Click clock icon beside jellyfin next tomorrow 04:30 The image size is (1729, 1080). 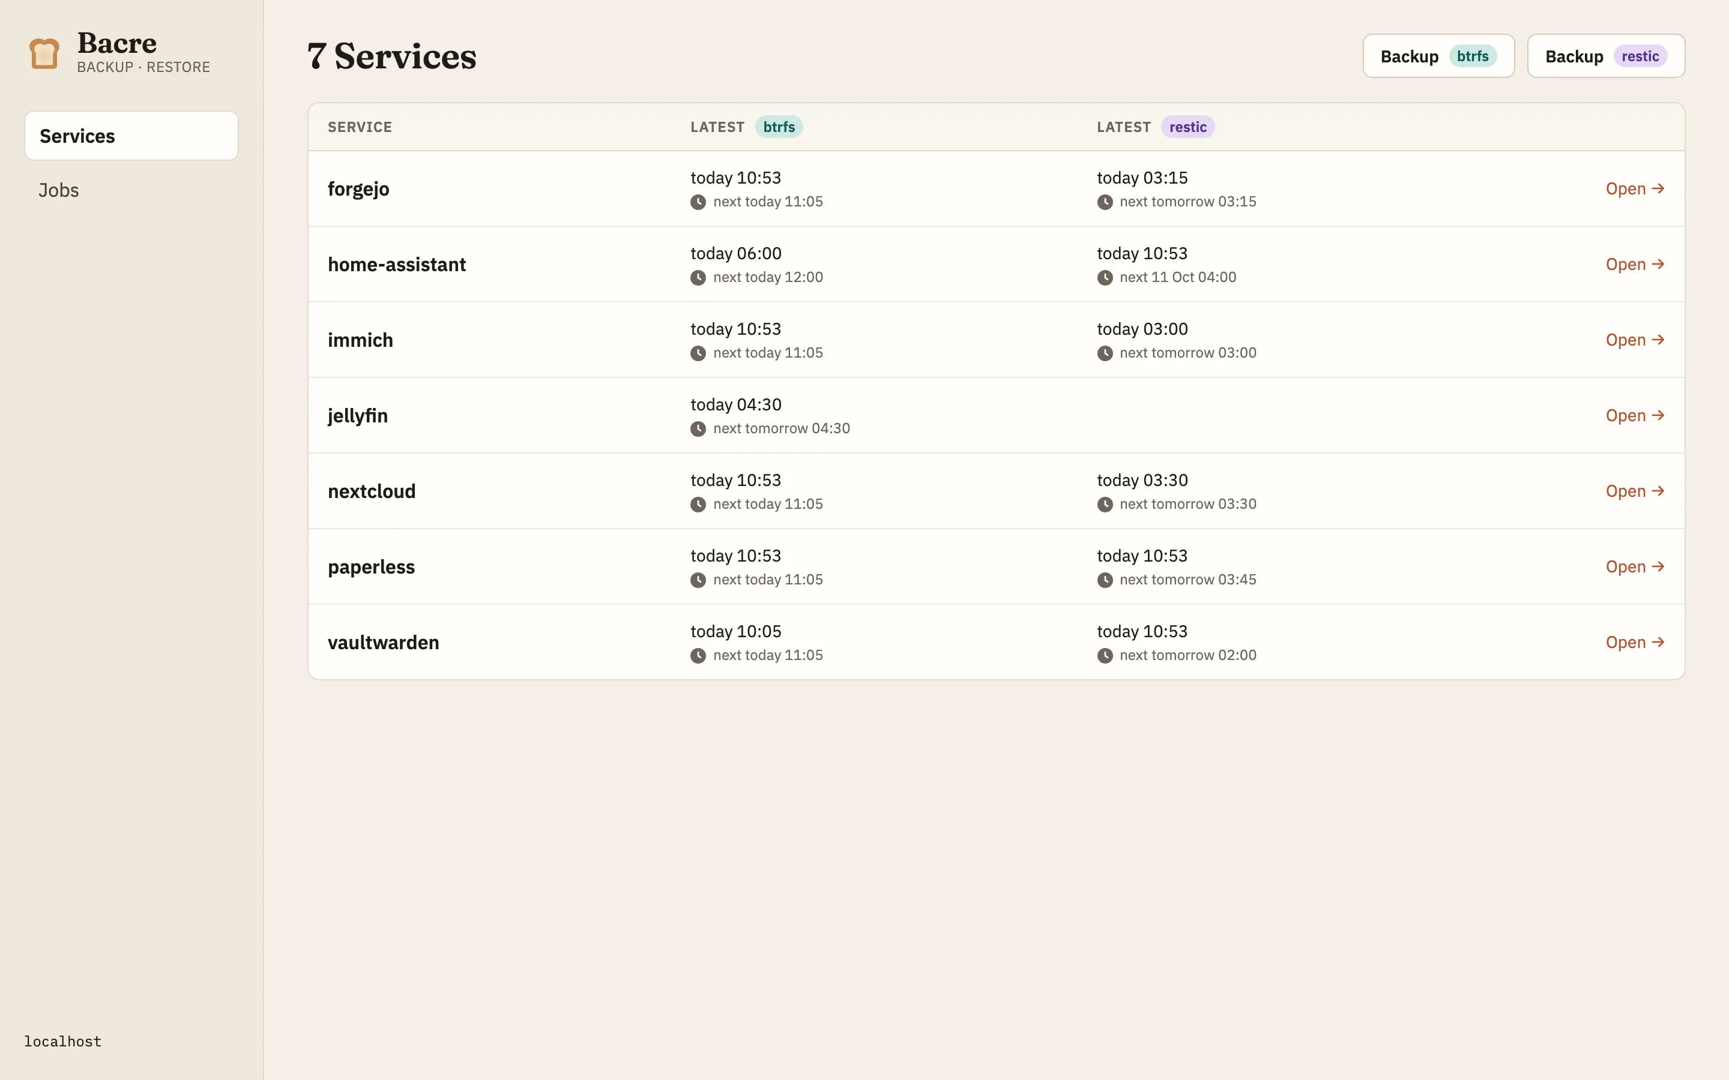[x=698, y=429]
